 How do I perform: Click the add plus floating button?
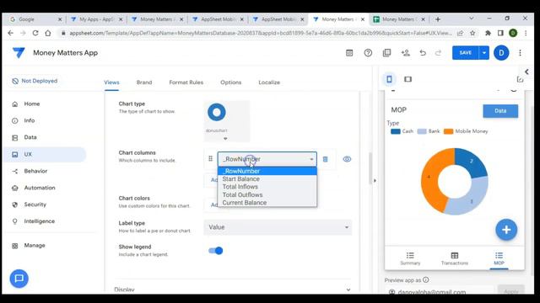coord(506,230)
